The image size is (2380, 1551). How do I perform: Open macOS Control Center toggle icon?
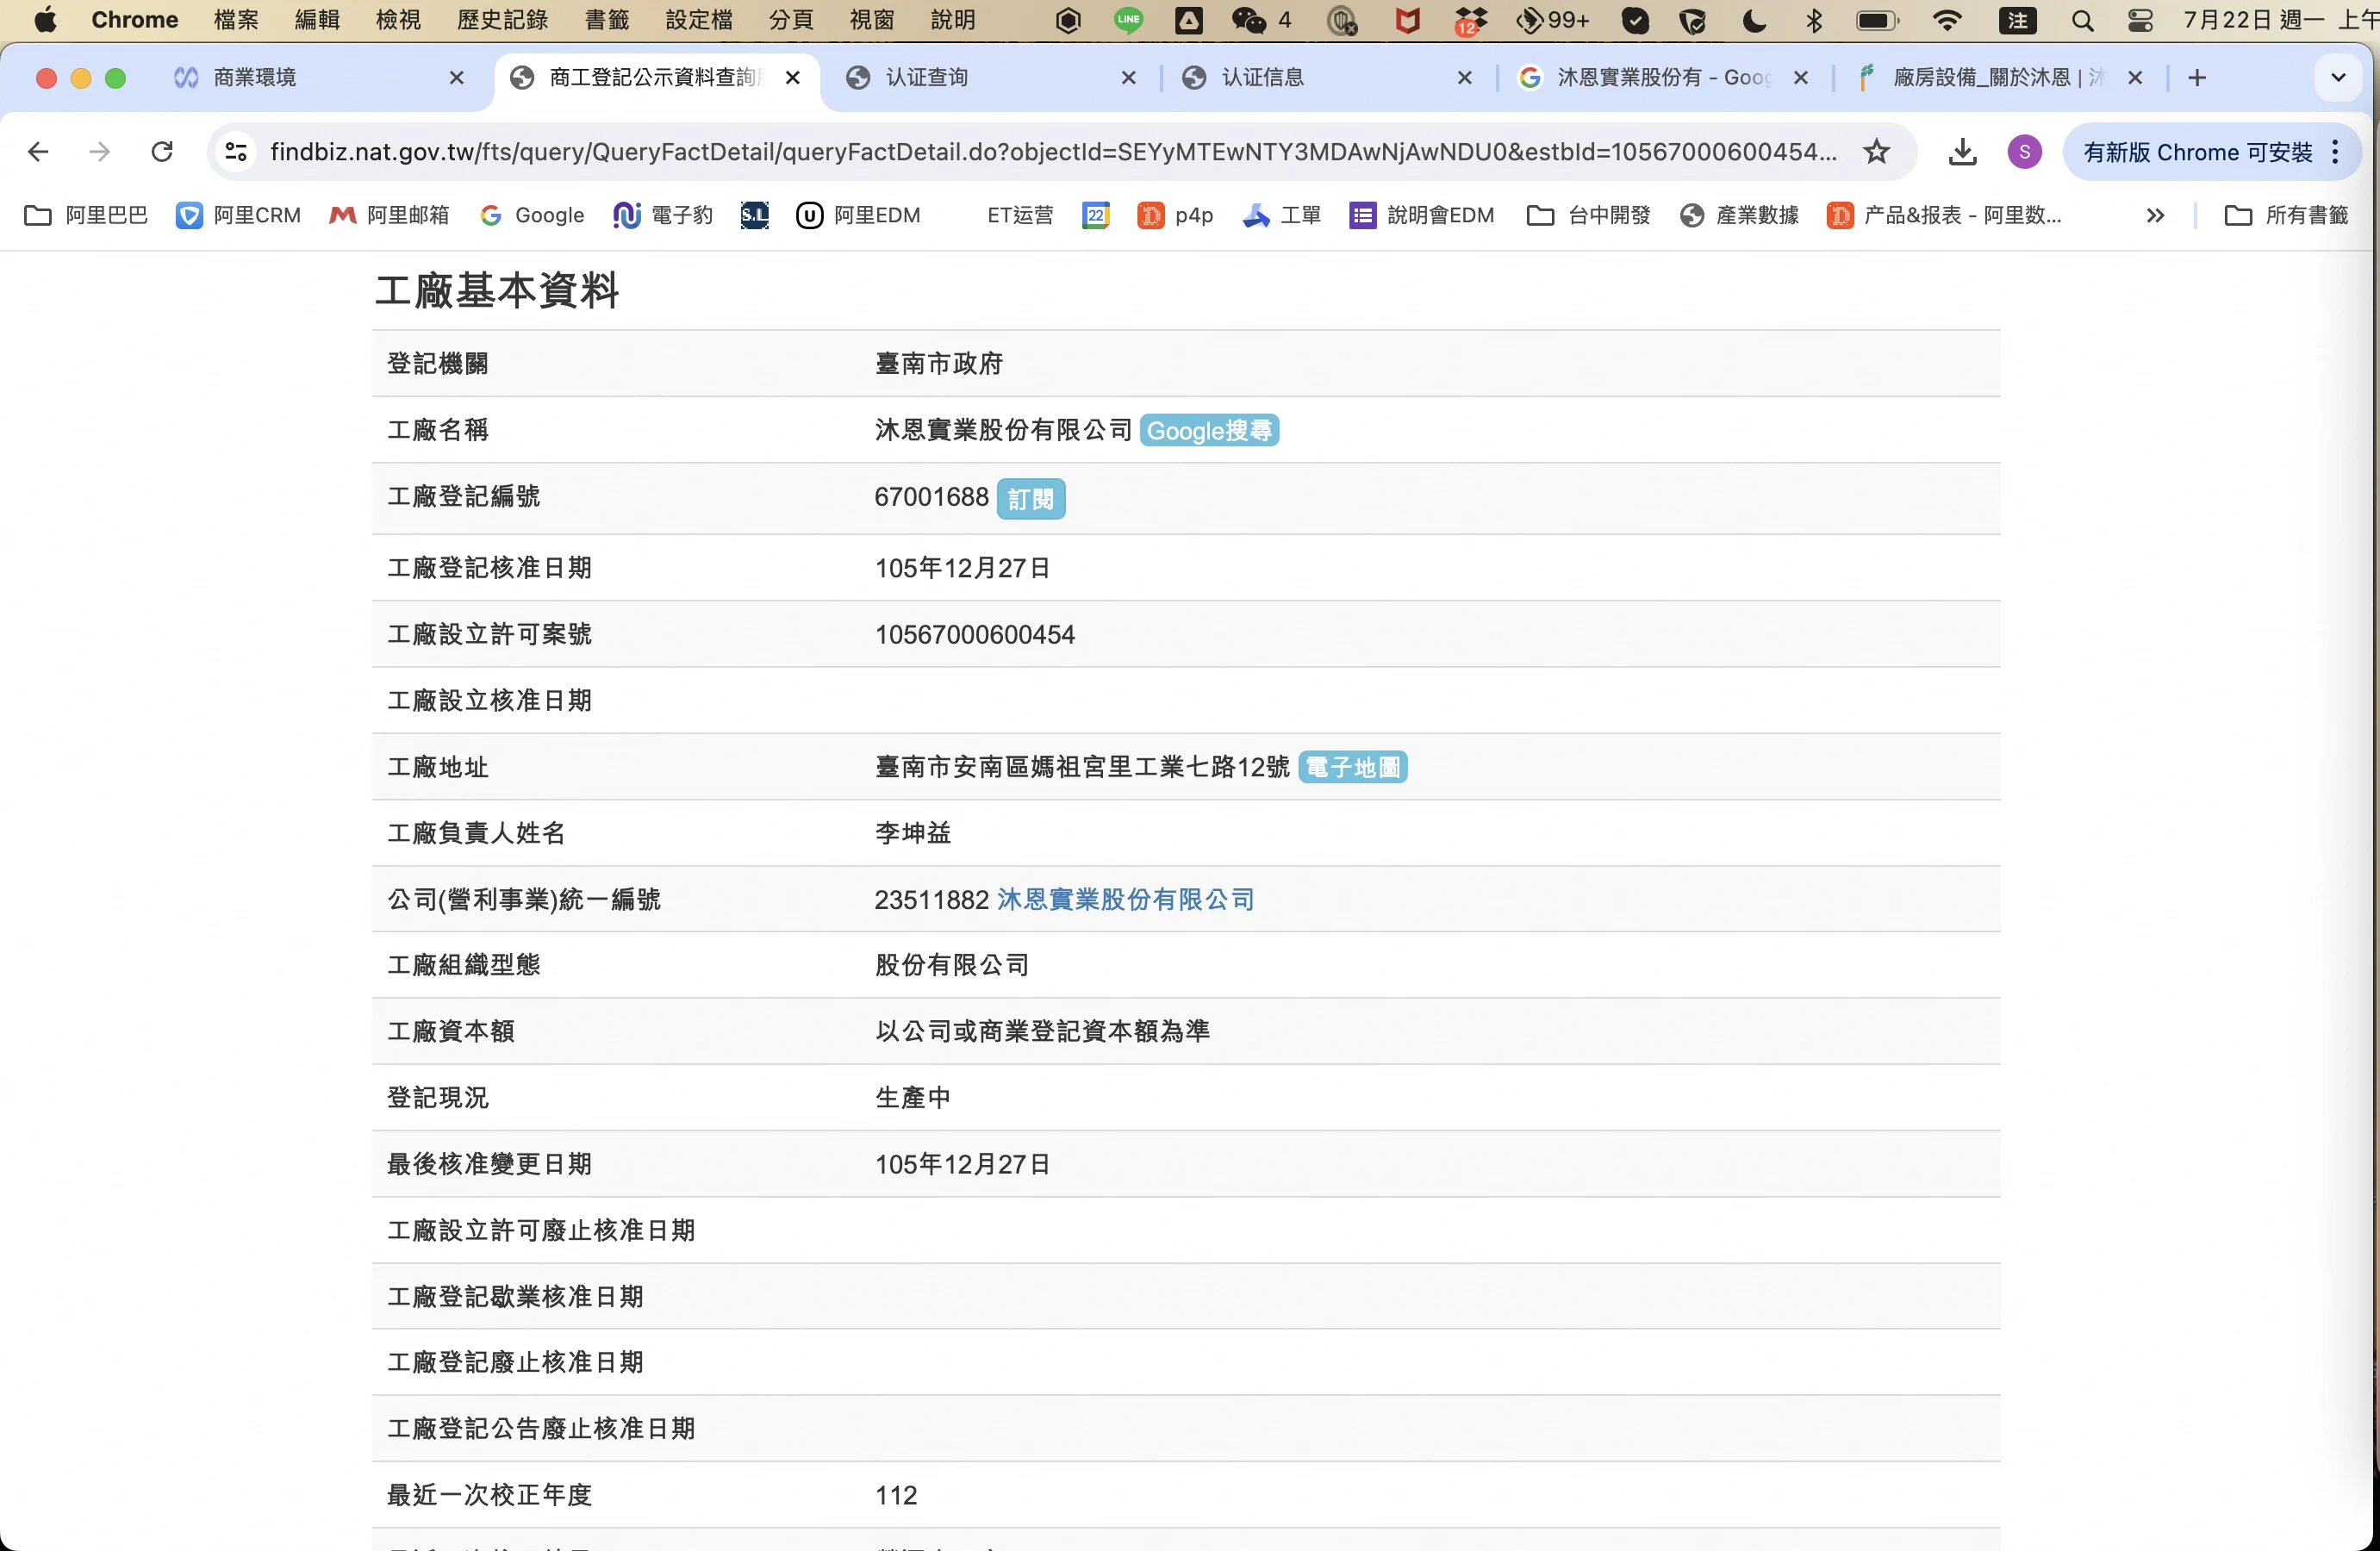2140,20
